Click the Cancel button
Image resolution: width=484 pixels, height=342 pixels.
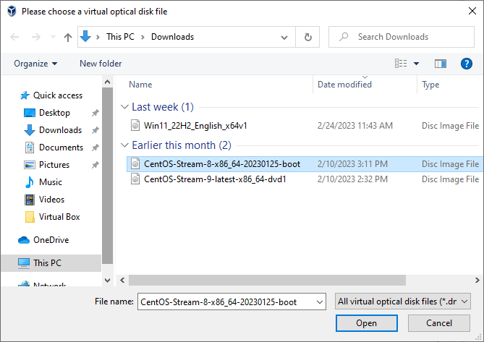click(x=439, y=323)
